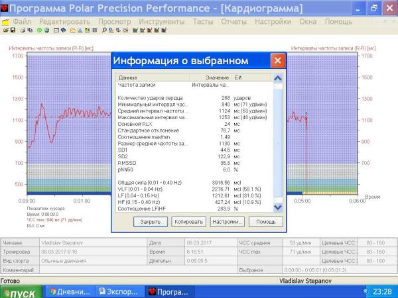Open the Настройки menu
The image size is (398, 298).
(273, 22)
